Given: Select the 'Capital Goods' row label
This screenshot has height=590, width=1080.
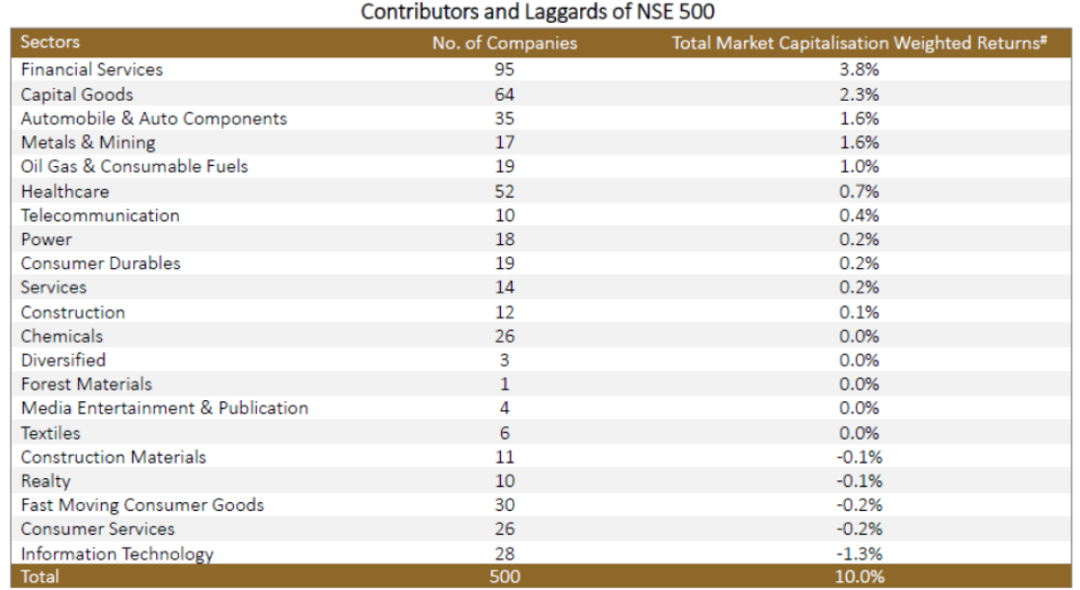Looking at the screenshot, I should (x=77, y=95).
